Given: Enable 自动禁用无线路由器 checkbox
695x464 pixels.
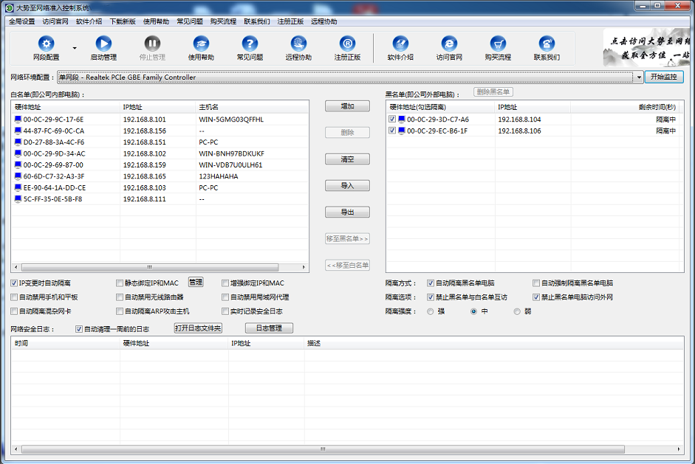Looking at the screenshot, I should (x=120, y=297).
